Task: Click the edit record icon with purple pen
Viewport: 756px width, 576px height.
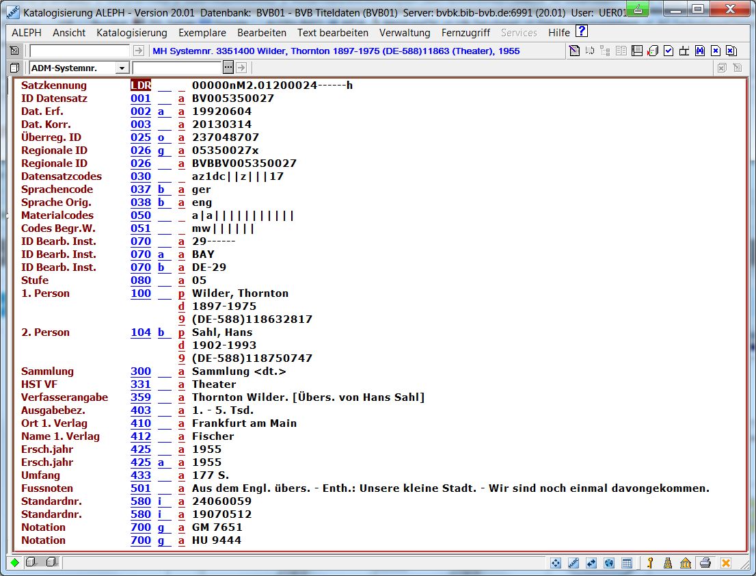Action: tap(574, 51)
